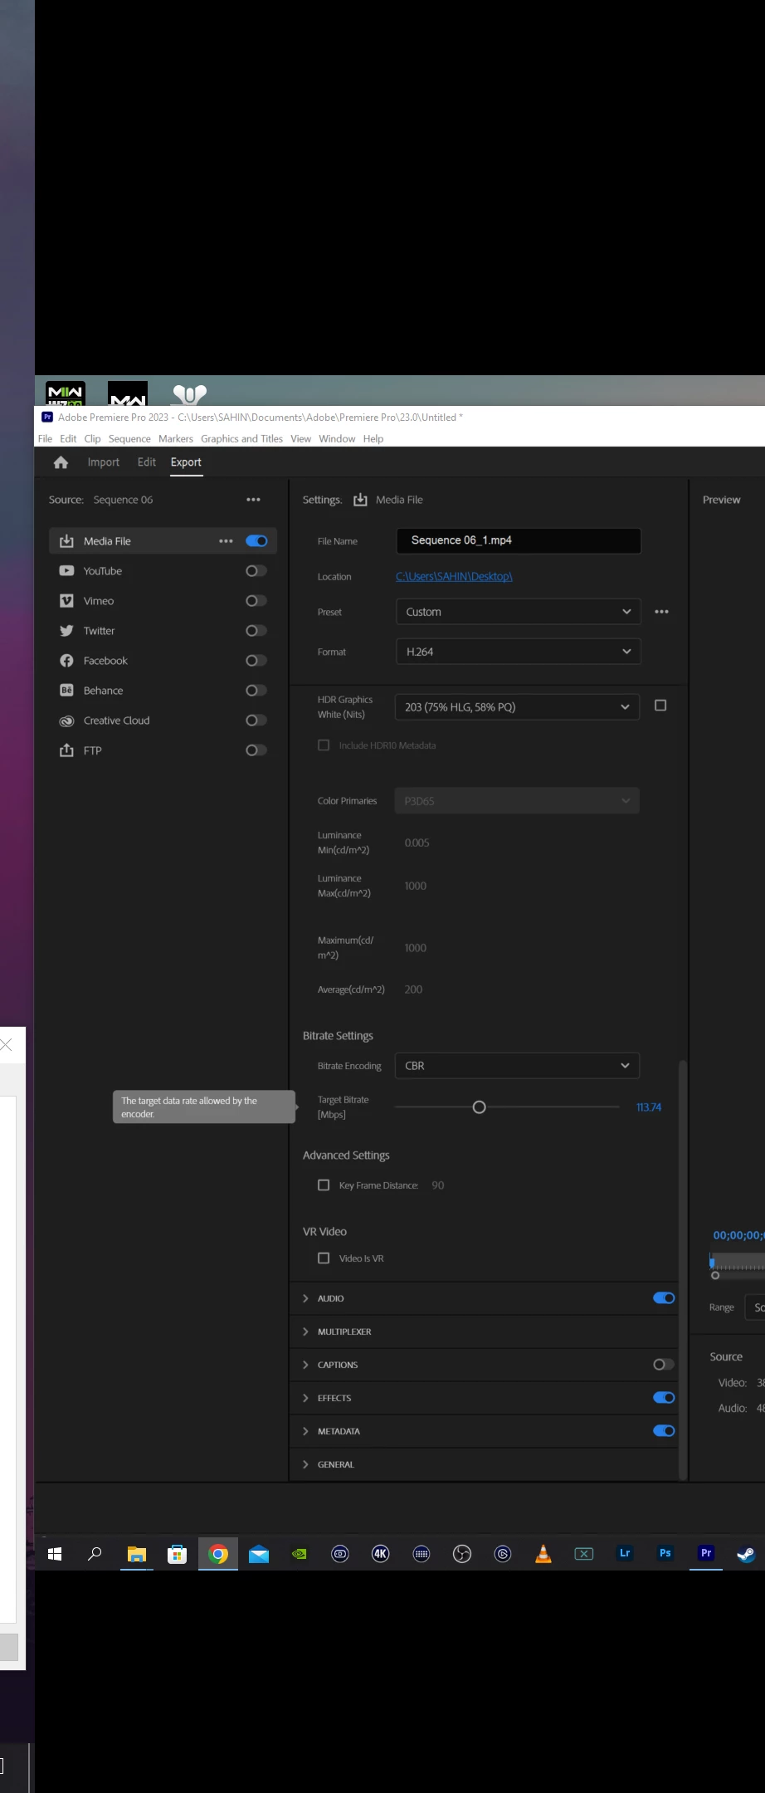Switch to the Edit workspace tab

click(x=147, y=462)
